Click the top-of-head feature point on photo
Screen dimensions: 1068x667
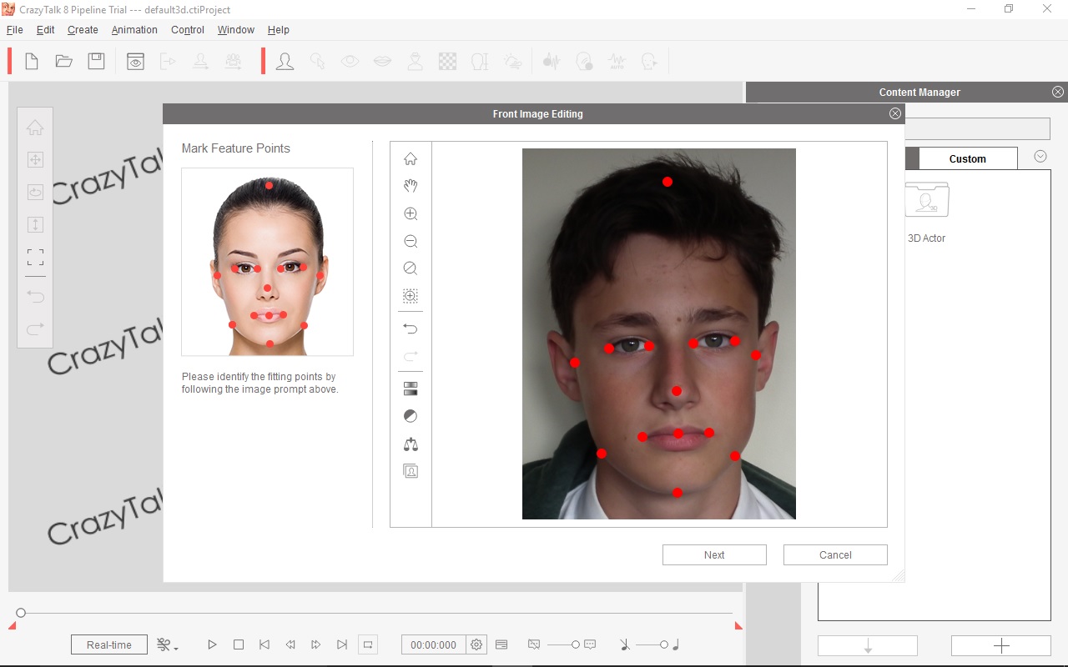(667, 182)
